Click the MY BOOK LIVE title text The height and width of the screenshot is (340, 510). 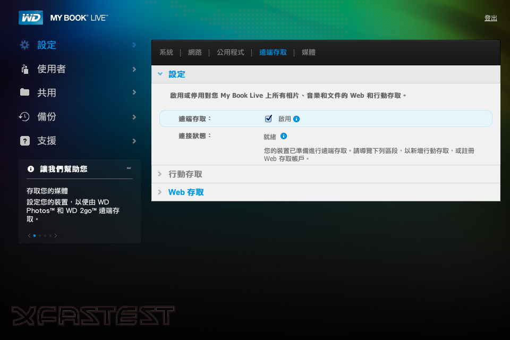79,18
